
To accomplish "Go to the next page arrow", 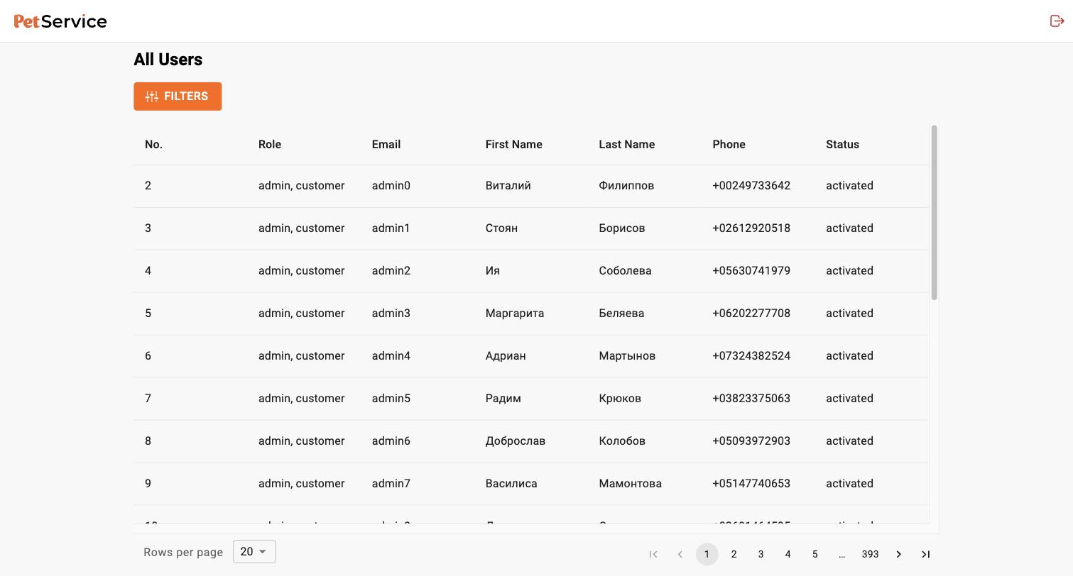I will pyautogui.click(x=898, y=554).
